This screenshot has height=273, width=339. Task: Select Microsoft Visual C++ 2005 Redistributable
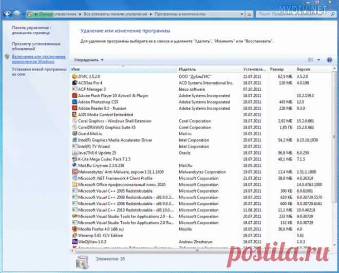pos(115,191)
